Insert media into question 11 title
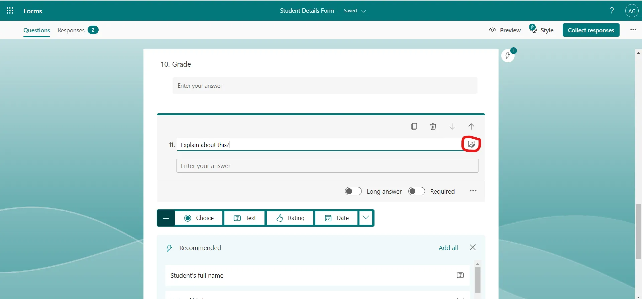 471,144
